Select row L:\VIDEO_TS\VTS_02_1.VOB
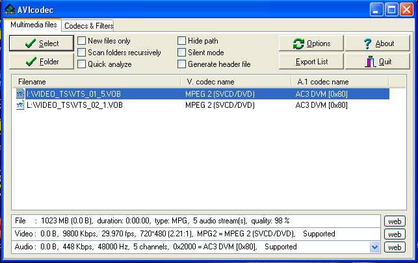The width and height of the screenshot is (418, 263). 203,105
